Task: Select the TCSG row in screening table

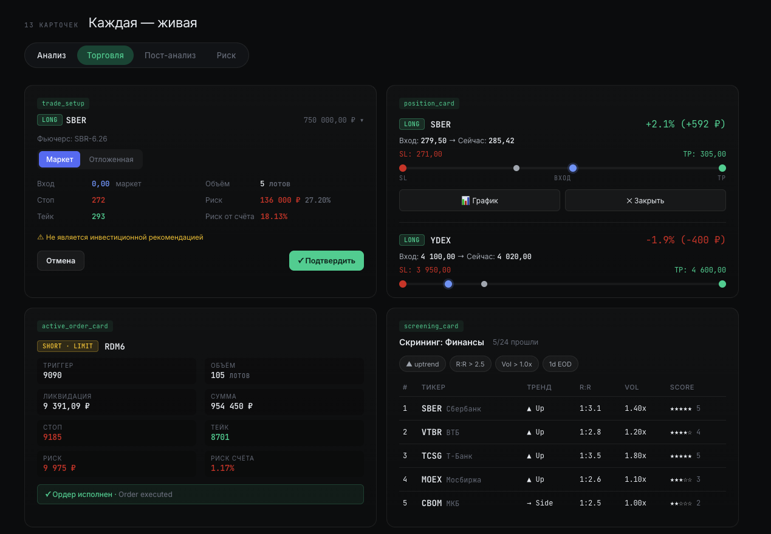Action: pyautogui.click(x=563, y=456)
